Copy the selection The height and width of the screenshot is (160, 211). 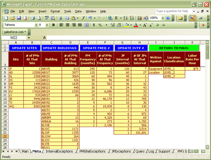[x=67, y=18]
